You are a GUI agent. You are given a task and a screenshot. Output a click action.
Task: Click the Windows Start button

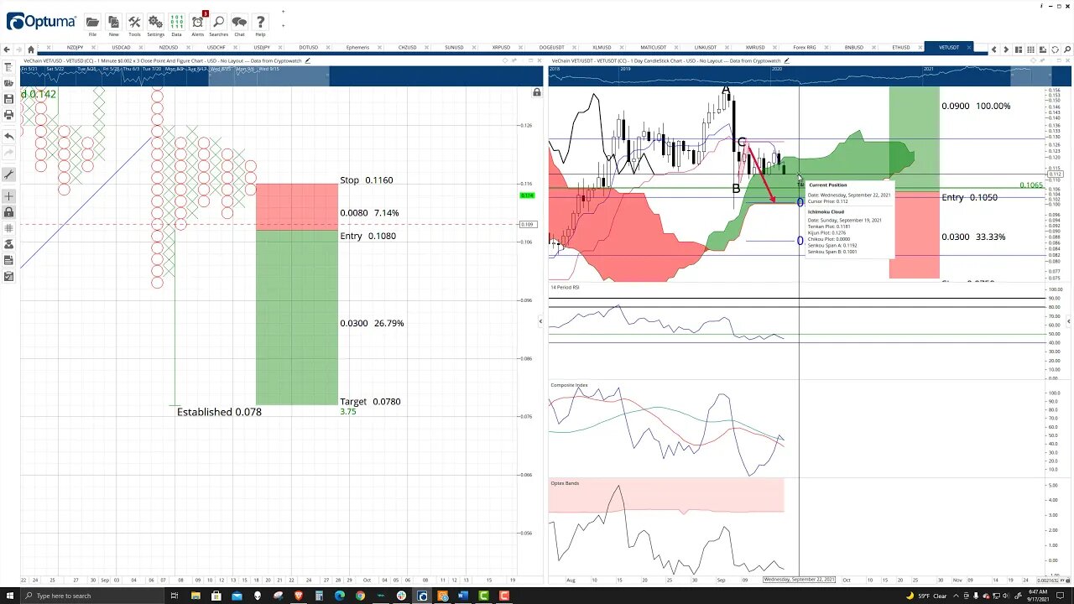[11, 596]
